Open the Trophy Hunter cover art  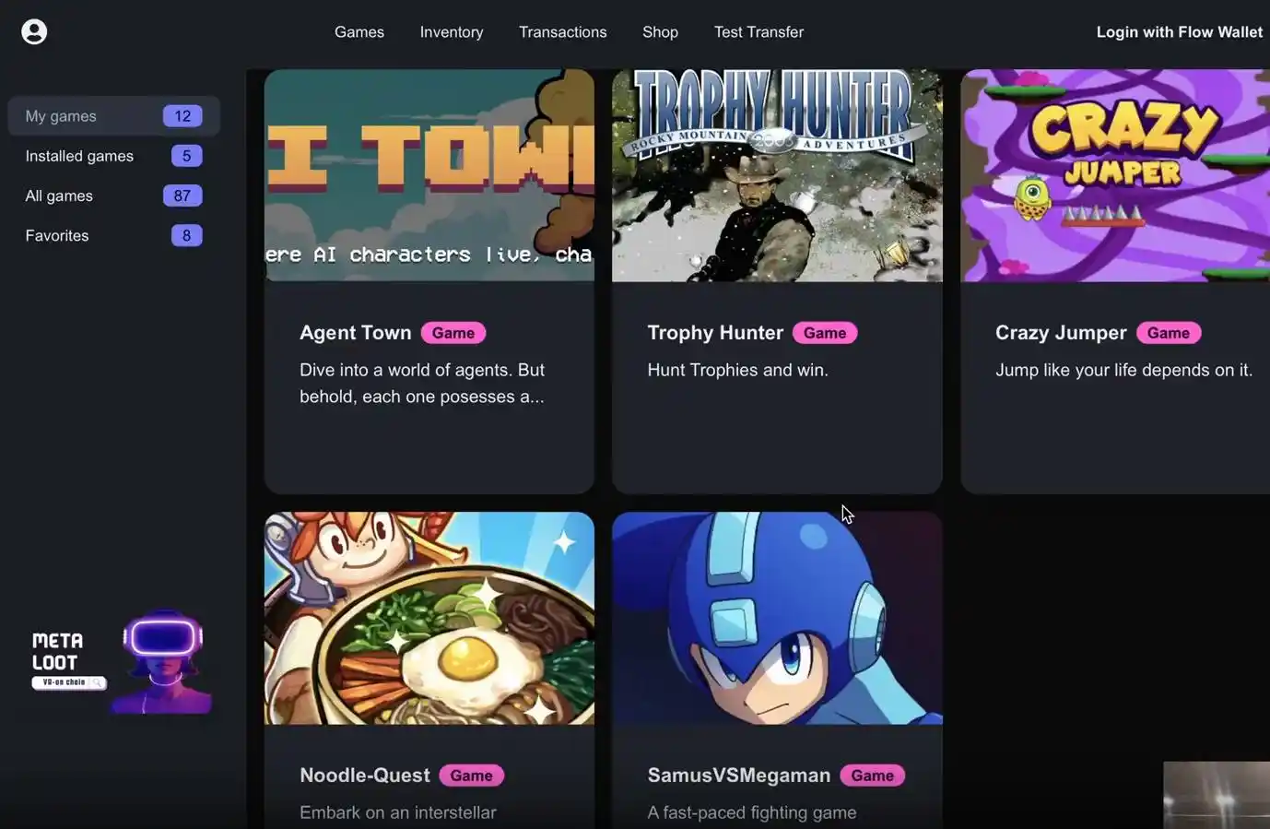coord(777,175)
